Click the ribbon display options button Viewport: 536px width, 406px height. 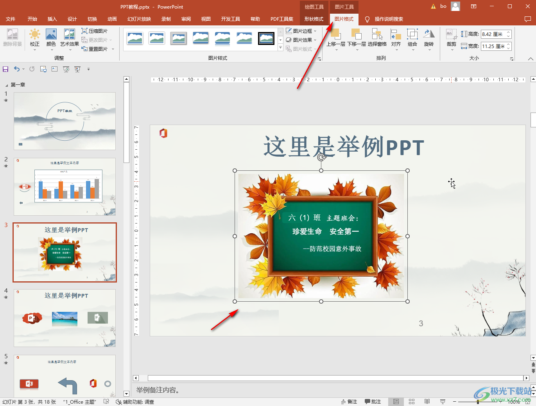[473, 6]
